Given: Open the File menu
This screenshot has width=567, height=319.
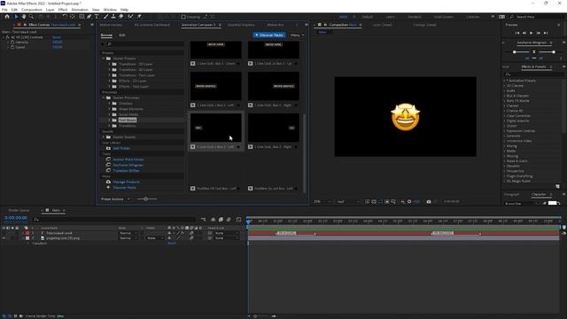Looking at the screenshot, I should 4,10.
